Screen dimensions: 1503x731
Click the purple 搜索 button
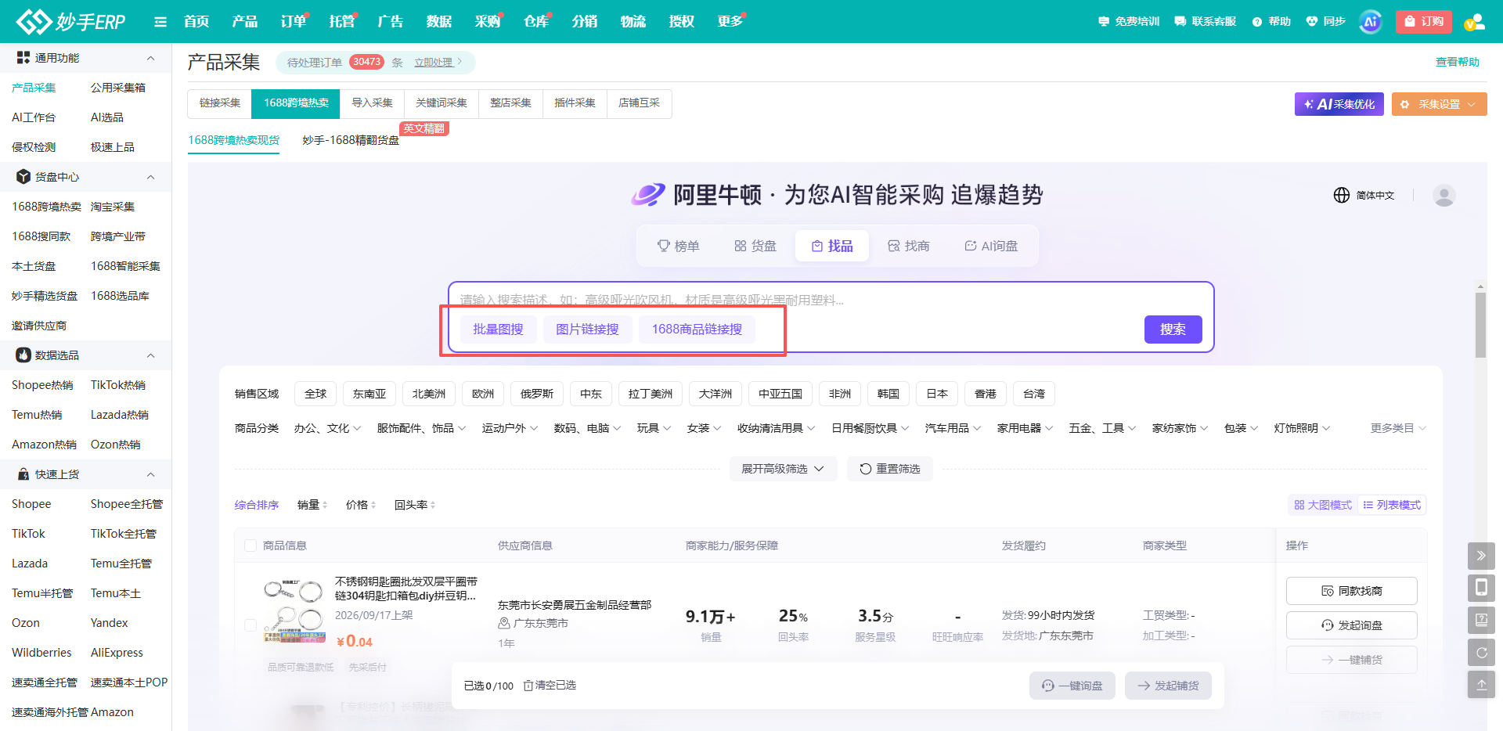[x=1173, y=329]
